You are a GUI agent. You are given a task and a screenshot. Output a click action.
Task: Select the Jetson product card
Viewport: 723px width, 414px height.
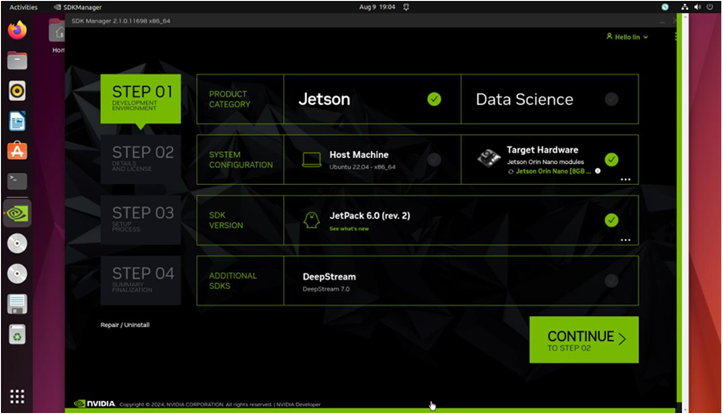pos(372,99)
